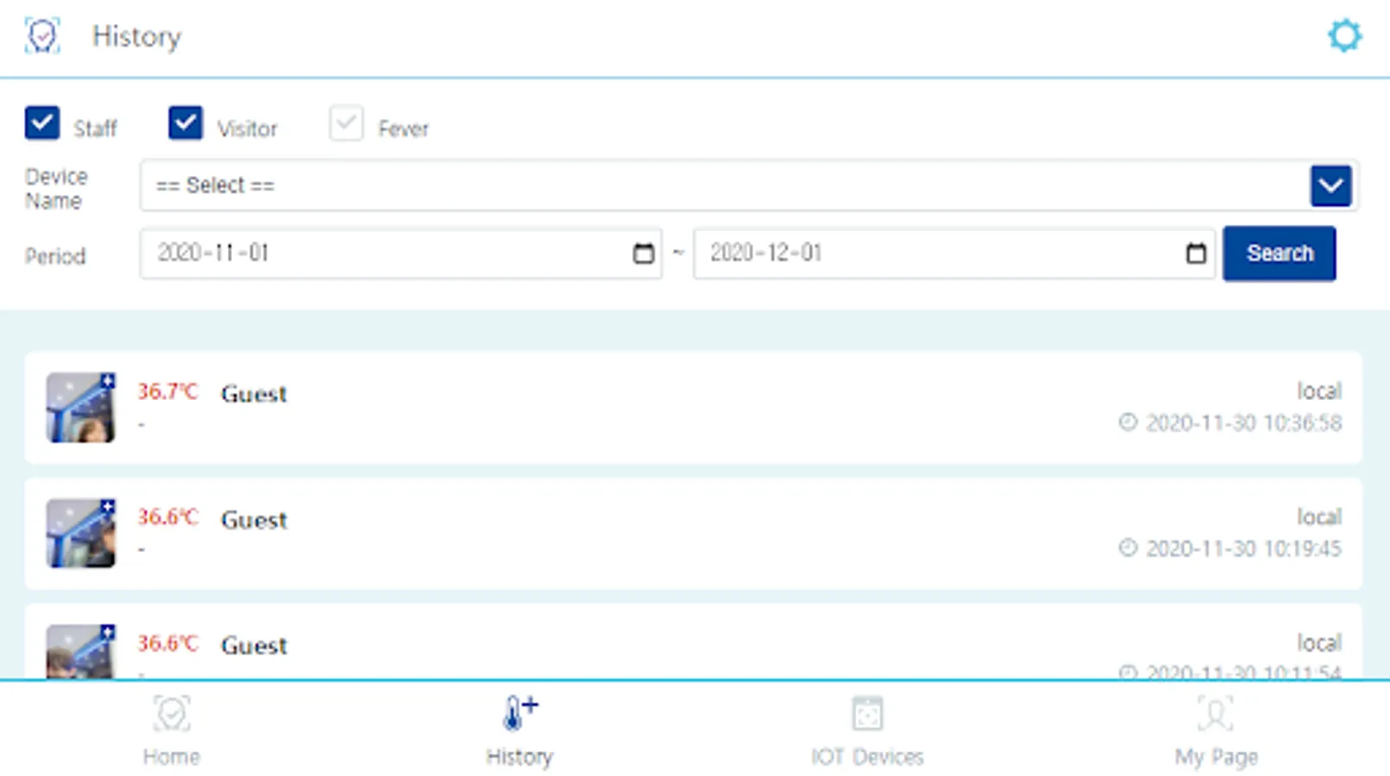Click the calendar icon on the end date field
Screen dimensions: 1390x776
click(1194, 253)
